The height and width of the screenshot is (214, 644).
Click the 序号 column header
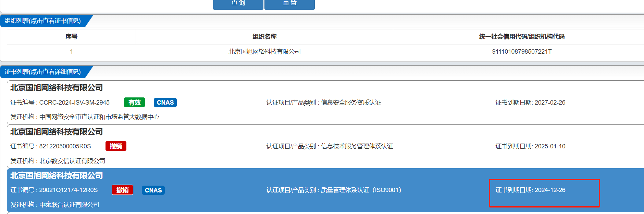coord(71,37)
